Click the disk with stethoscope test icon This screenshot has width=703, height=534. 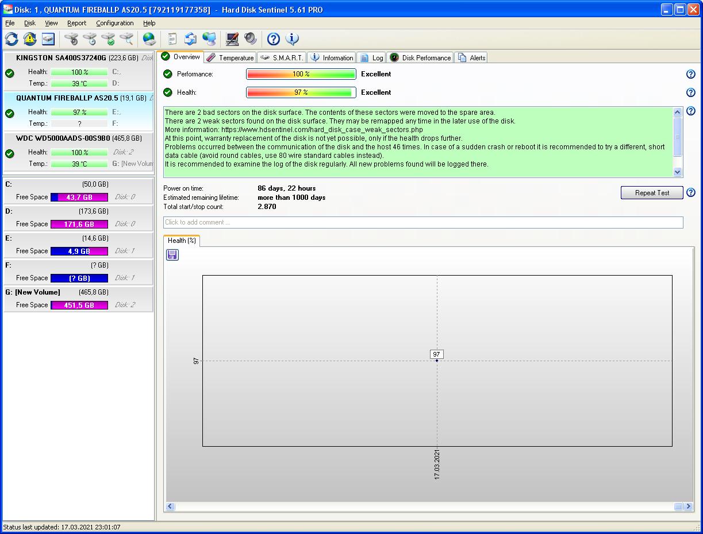[71, 39]
